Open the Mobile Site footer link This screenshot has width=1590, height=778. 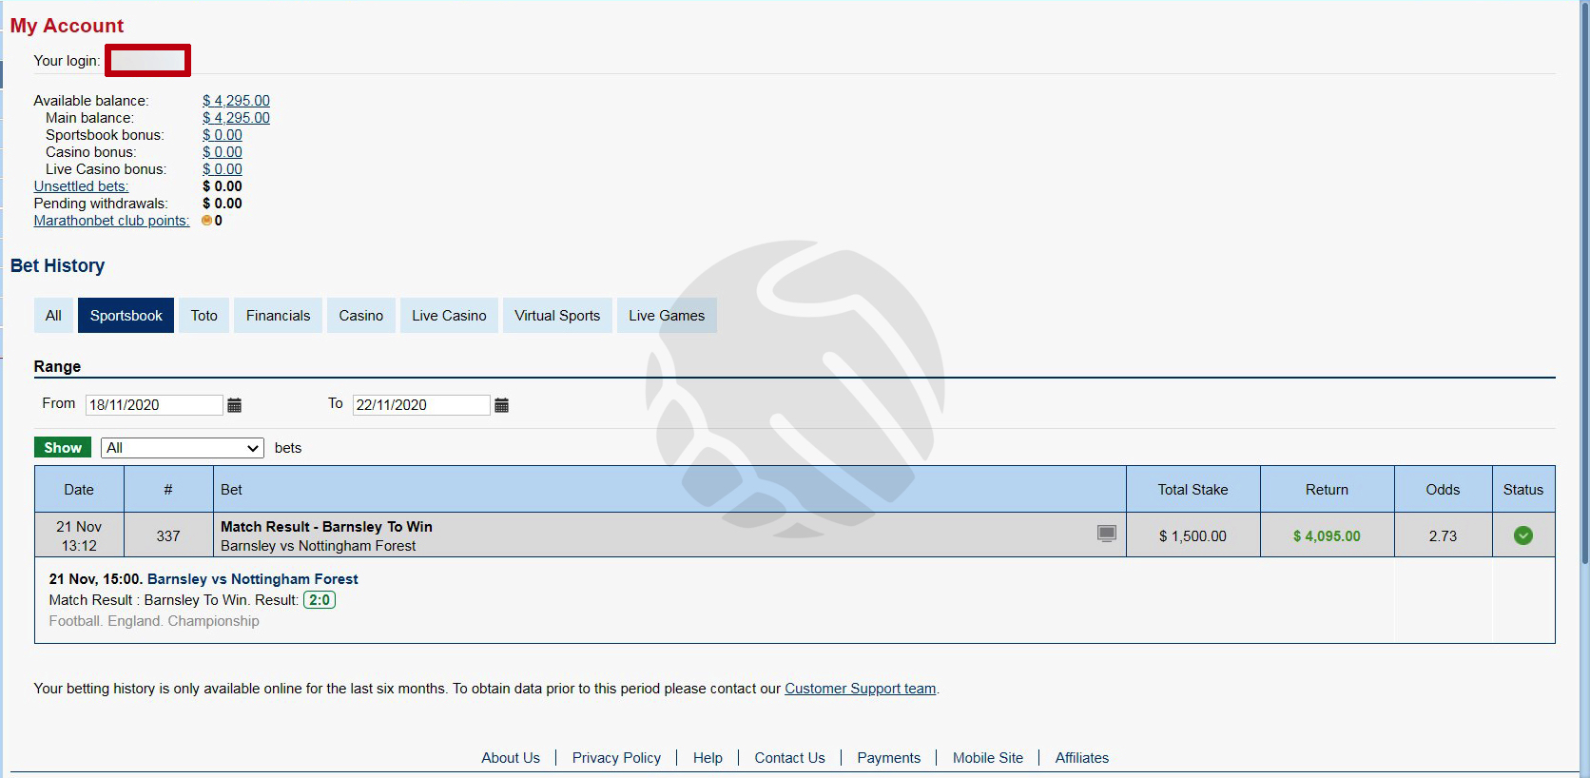pyautogui.click(x=988, y=758)
